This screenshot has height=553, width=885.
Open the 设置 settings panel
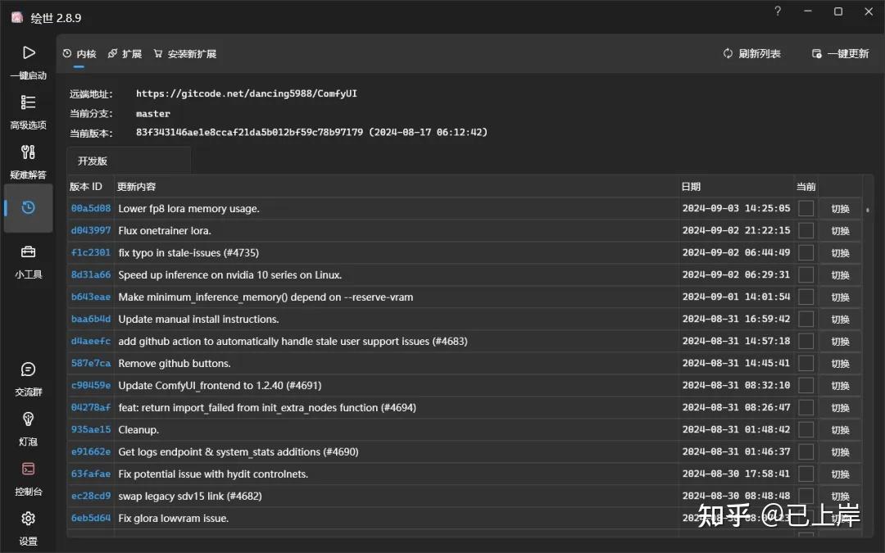coord(29,528)
